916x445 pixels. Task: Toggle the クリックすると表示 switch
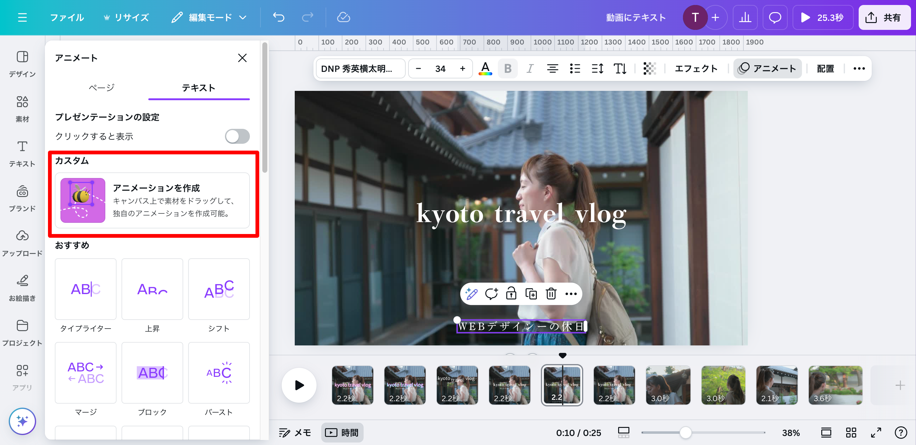(x=237, y=136)
